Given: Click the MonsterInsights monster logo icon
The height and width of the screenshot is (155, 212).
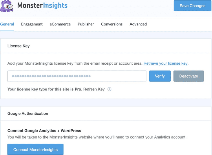Looking at the screenshot, I should pos(7,6).
